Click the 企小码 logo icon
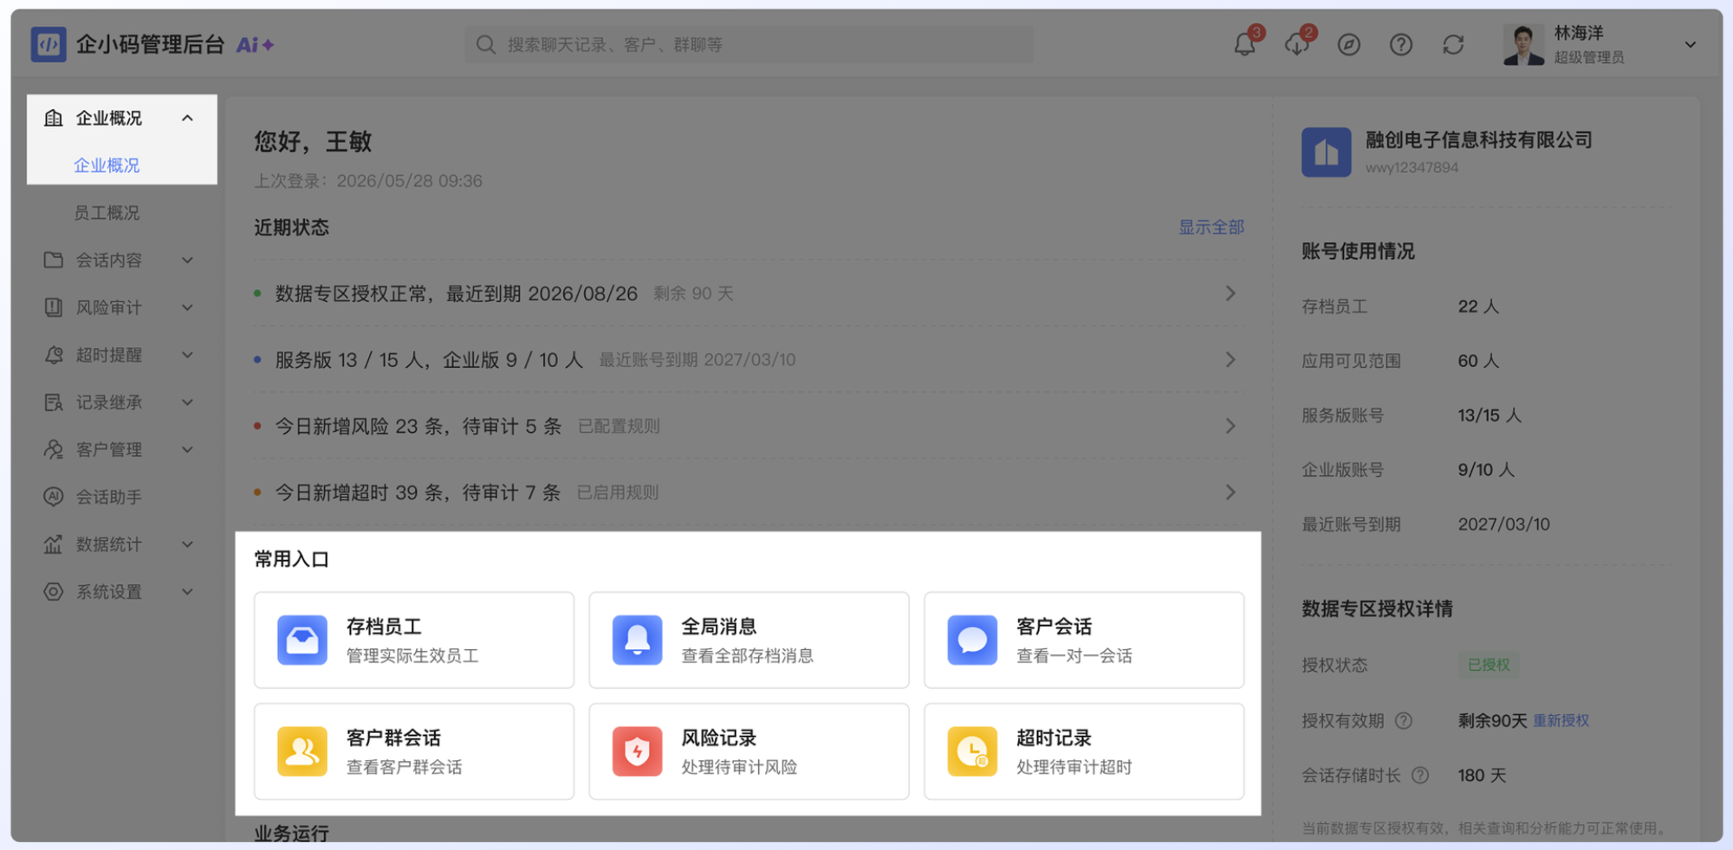This screenshot has width=1733, height=850. pyautogui.click(x=49, y=44)
